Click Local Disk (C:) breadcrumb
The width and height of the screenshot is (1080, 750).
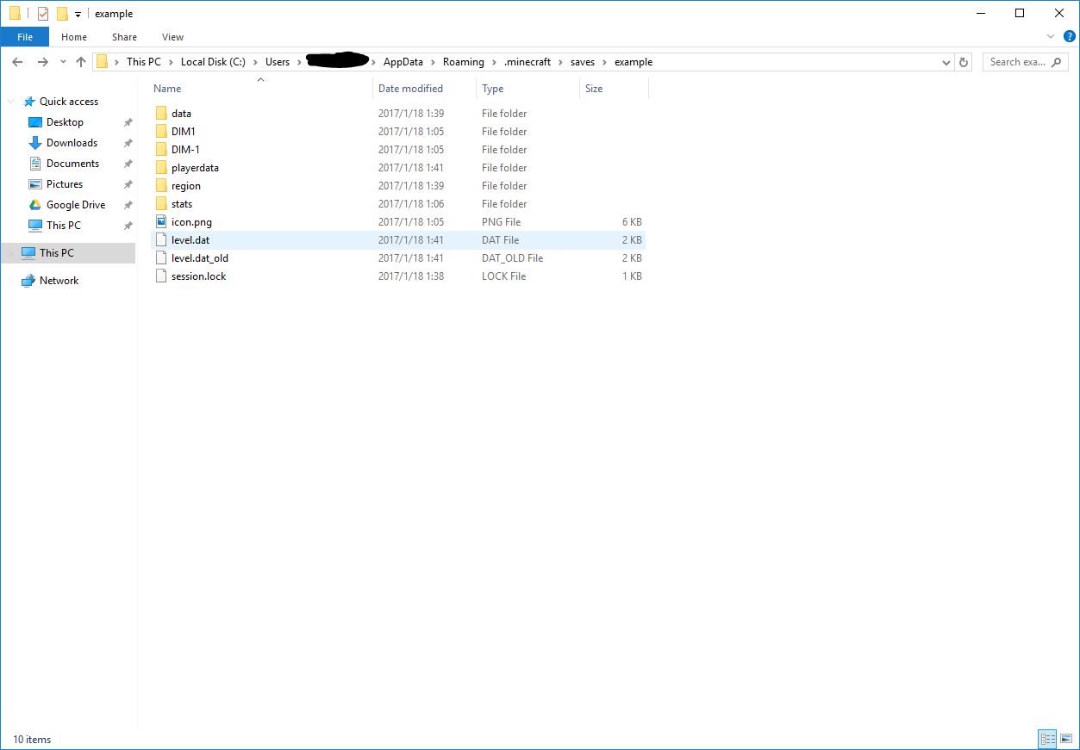(x=213, y=62)
